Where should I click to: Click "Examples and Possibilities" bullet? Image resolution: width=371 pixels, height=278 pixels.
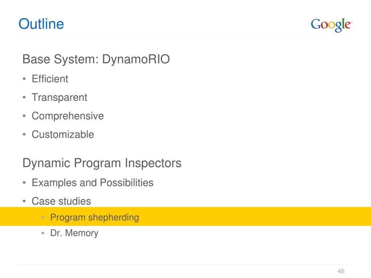[92, 183]
